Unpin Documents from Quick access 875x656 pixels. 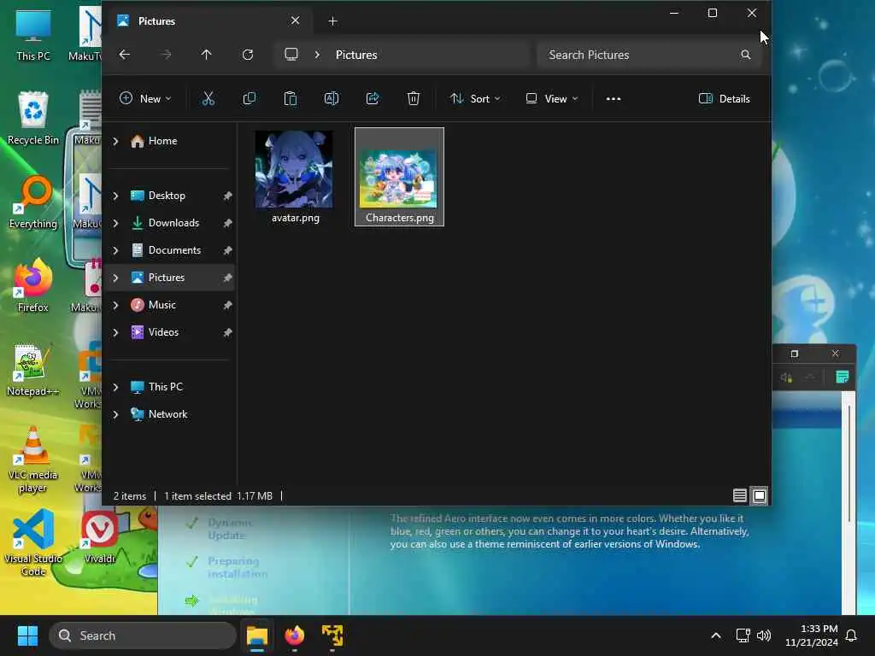click(227, 250)
